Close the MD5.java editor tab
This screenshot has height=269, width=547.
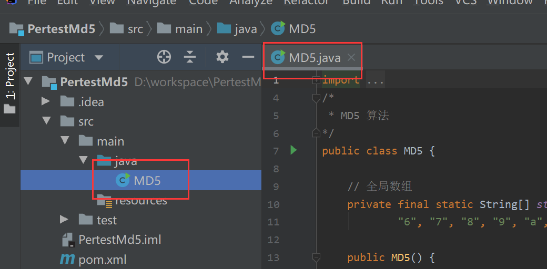[351, 58]
